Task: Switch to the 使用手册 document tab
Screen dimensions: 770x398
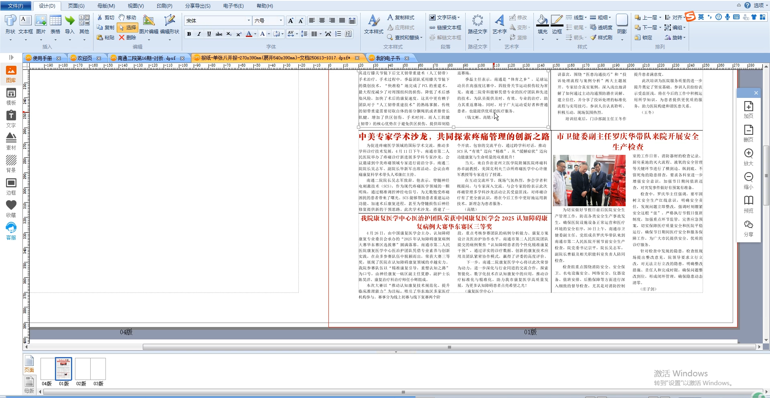Action: pos(43,58)
